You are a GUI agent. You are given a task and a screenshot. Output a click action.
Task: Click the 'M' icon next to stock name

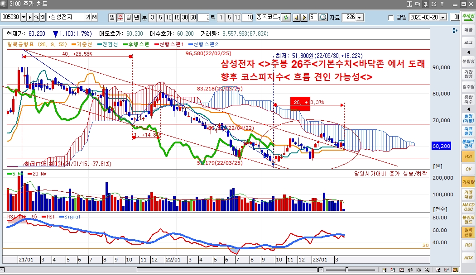pyautogui.click(x=94, y=17)
